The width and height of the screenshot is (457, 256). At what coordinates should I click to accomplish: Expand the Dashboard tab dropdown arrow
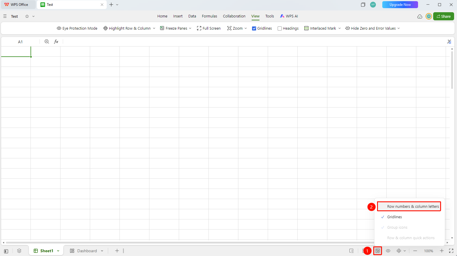pos(102,251)
